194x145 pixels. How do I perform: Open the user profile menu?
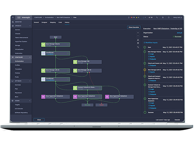[x=178, y=17]
